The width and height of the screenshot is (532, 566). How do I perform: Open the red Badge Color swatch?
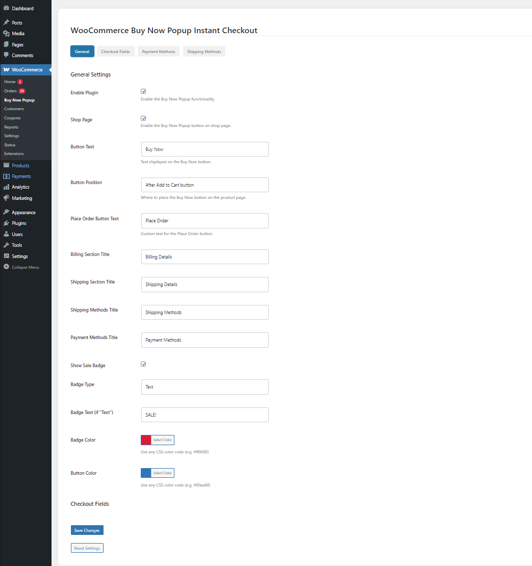(146, 440)
